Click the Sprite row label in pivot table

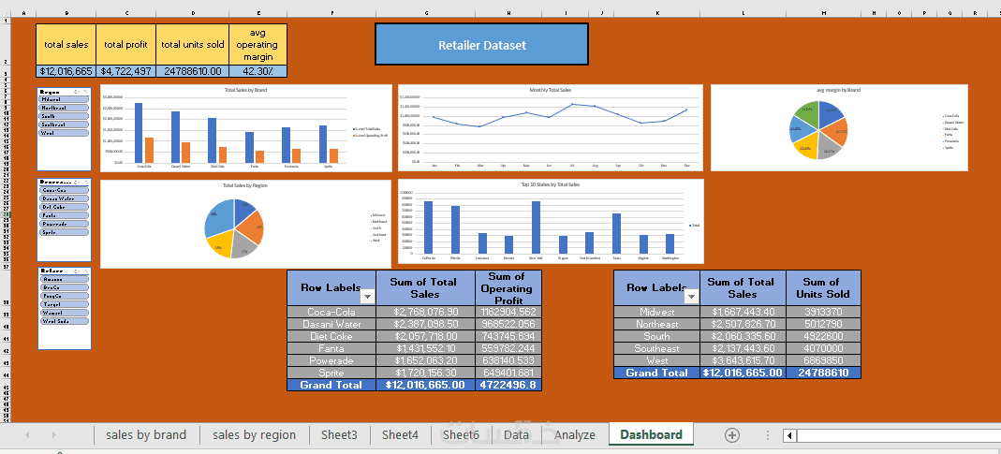coord(331,373)
